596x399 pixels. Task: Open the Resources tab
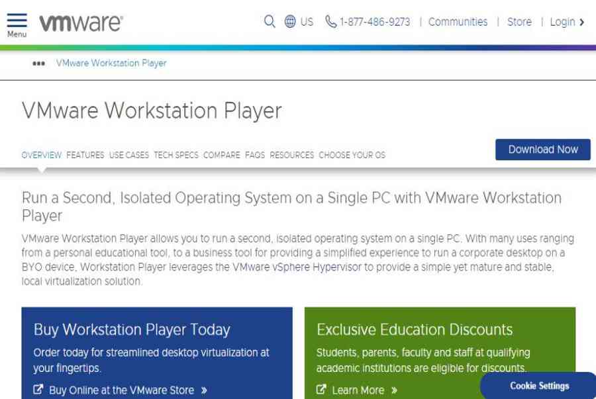(x=291, y=155)
